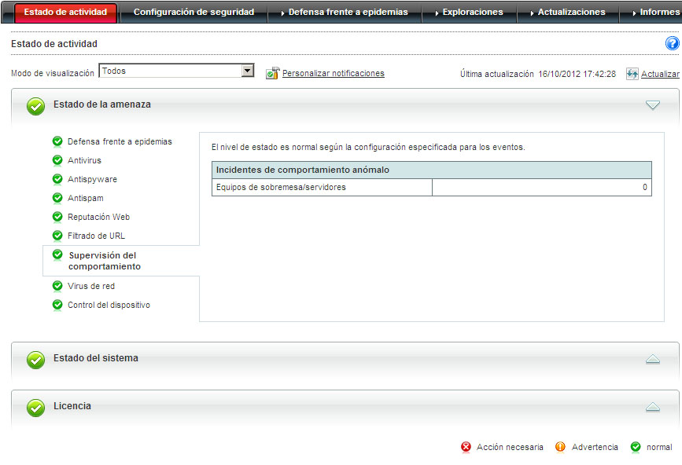Viewport: 682px width, 465px height.
Task: Click the green check icon next to Antispam
Action: coord(57,198)
